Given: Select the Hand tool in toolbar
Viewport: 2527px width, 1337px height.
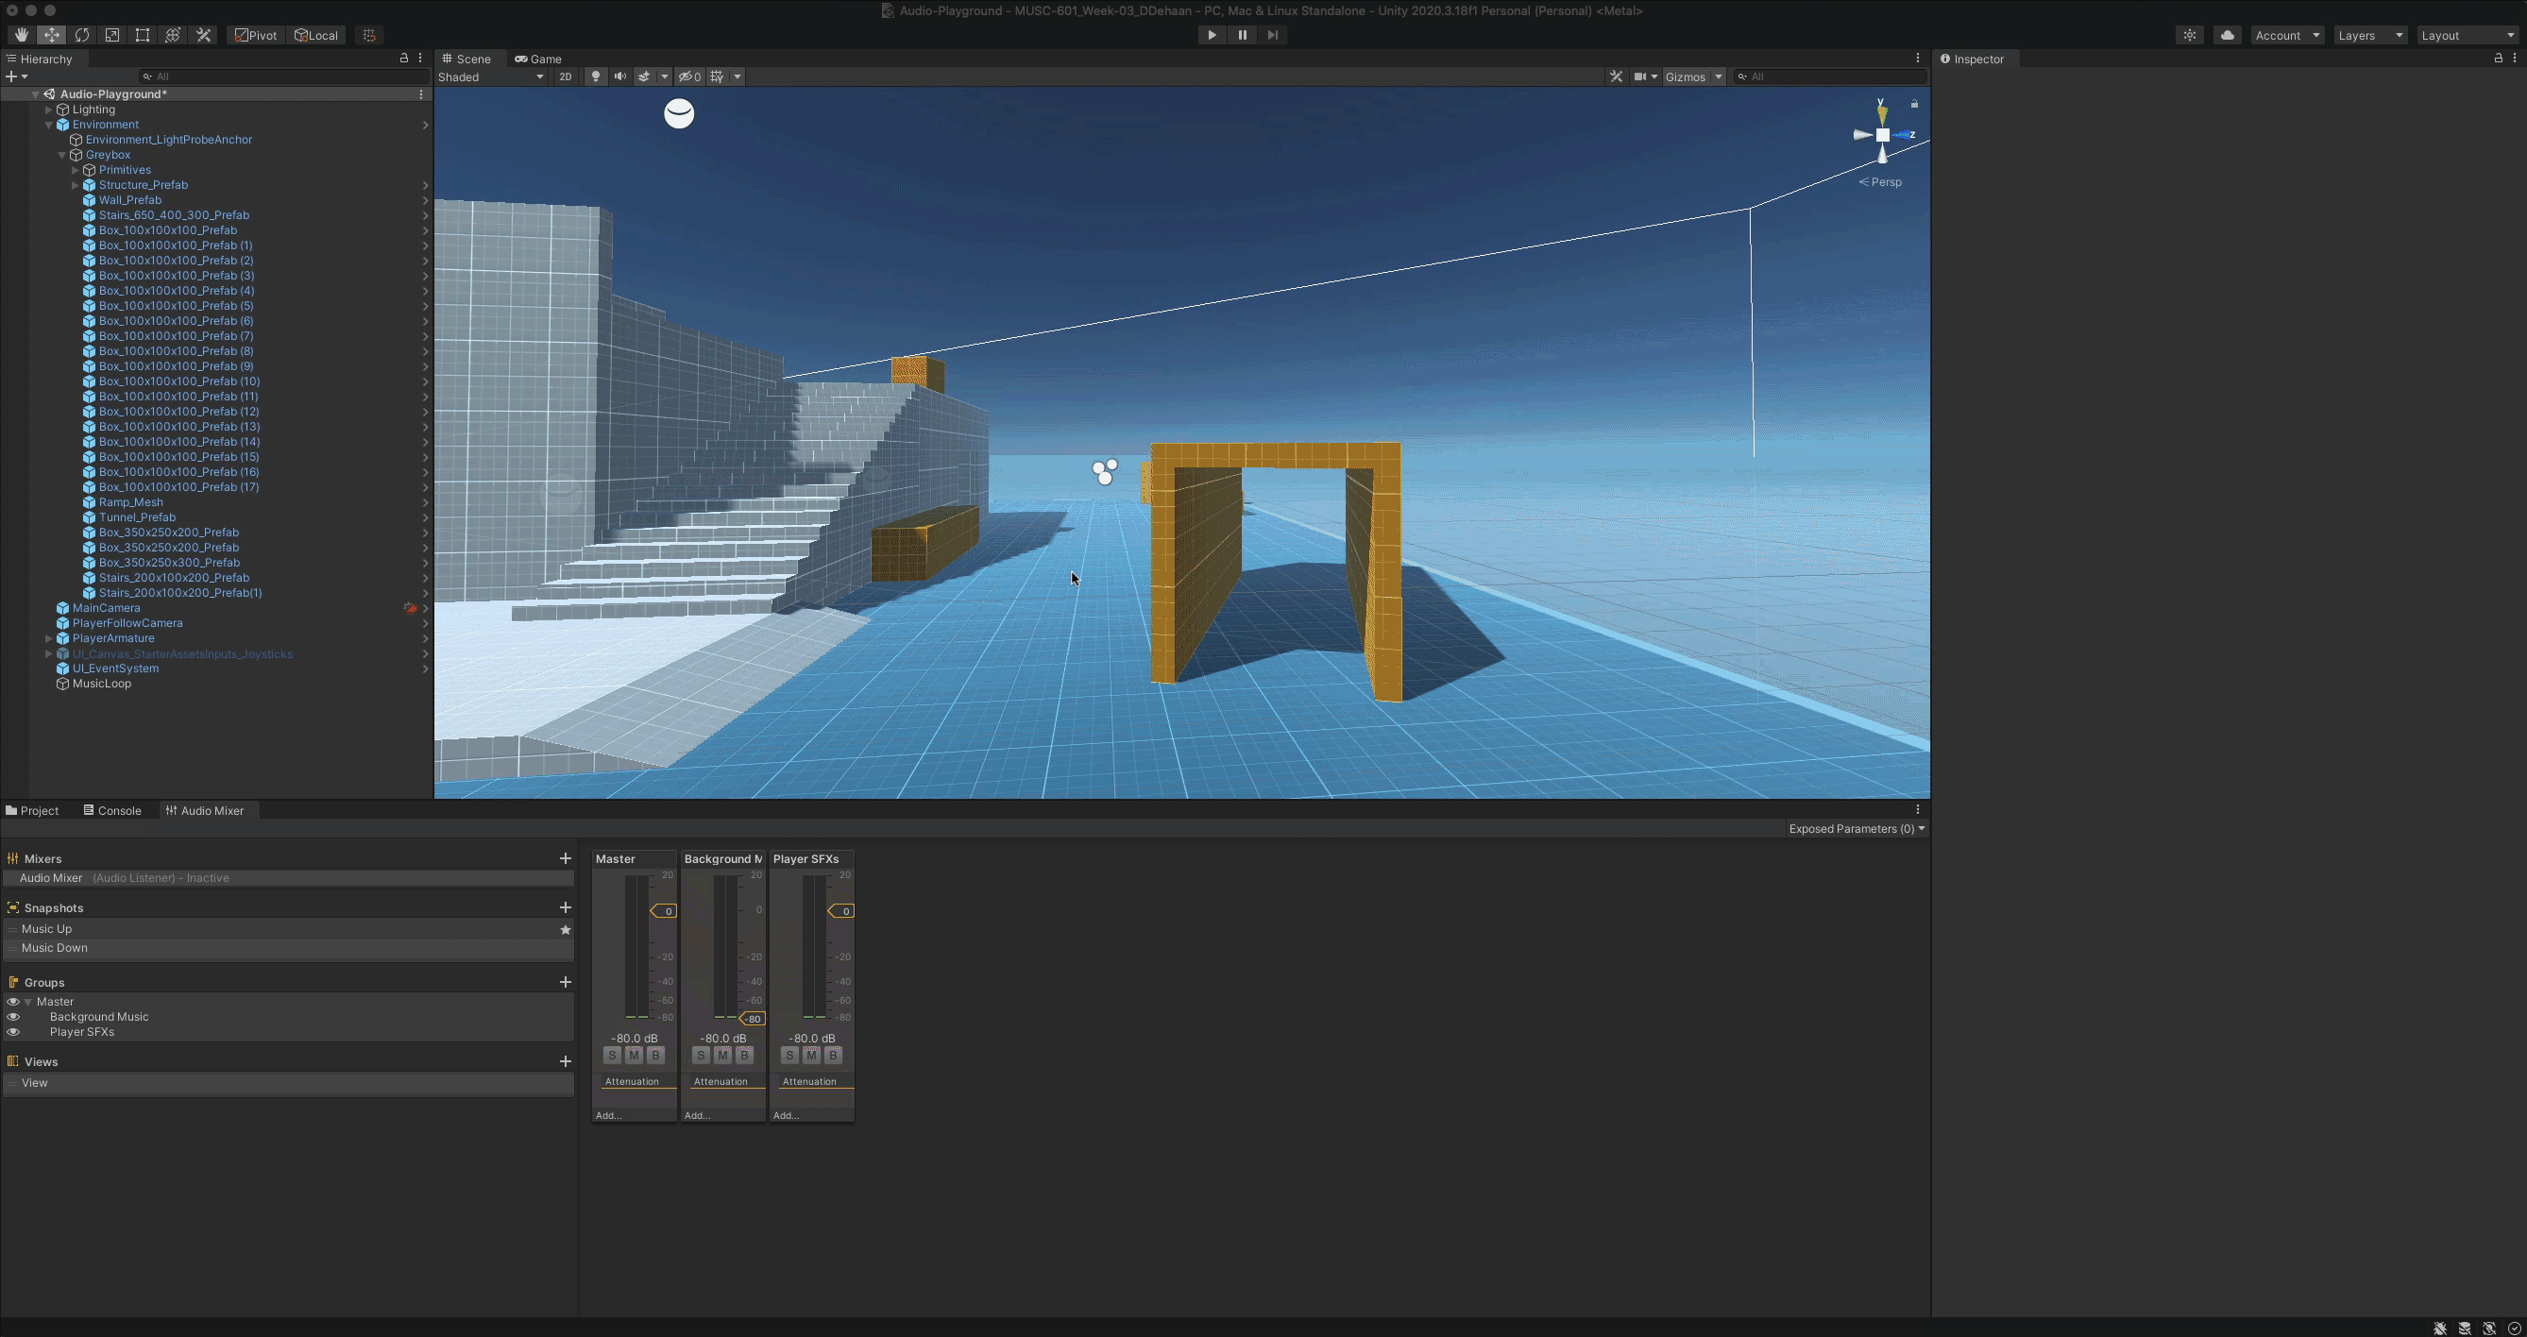Looking at the screenshot, I should pos(21,35).
